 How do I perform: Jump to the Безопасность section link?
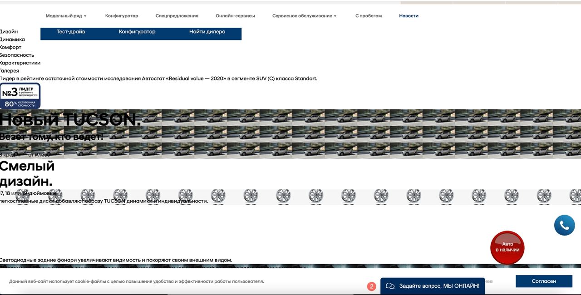click(17, 55)
